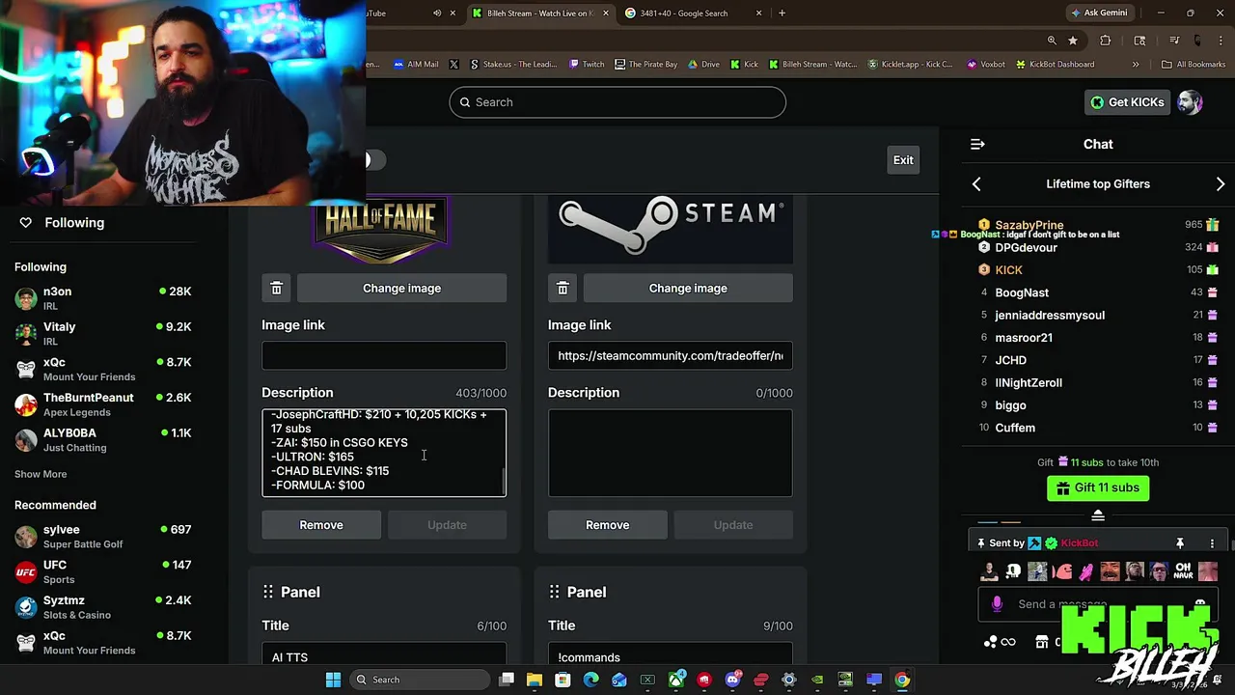Close the Billeh Stream tab
This screenshot has height=695, width=1235.
click(606, 14)
